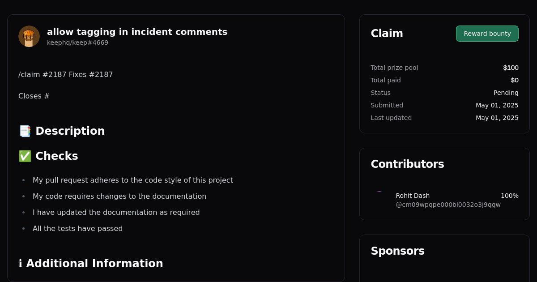
Task: Select the Checks section heading
Action: (57, 156)
